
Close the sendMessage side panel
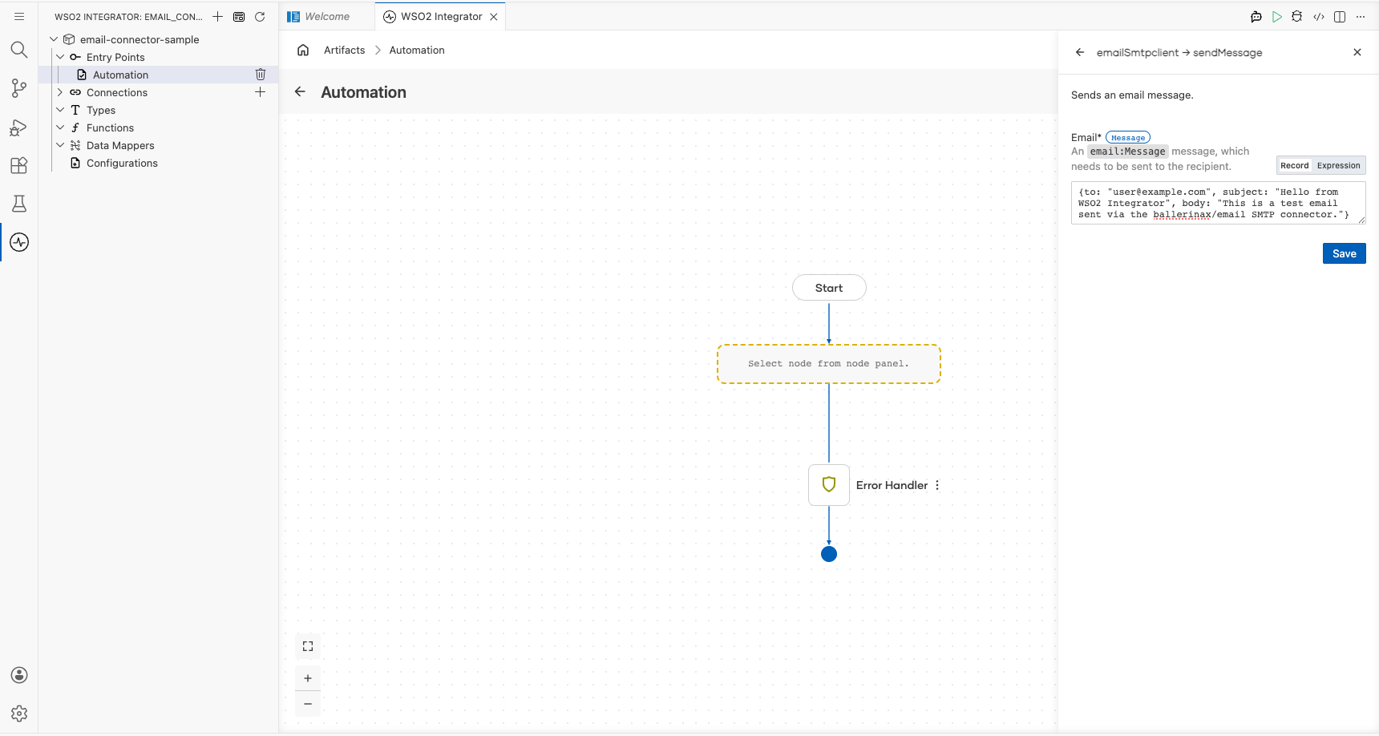click(x=1357, y=52)
